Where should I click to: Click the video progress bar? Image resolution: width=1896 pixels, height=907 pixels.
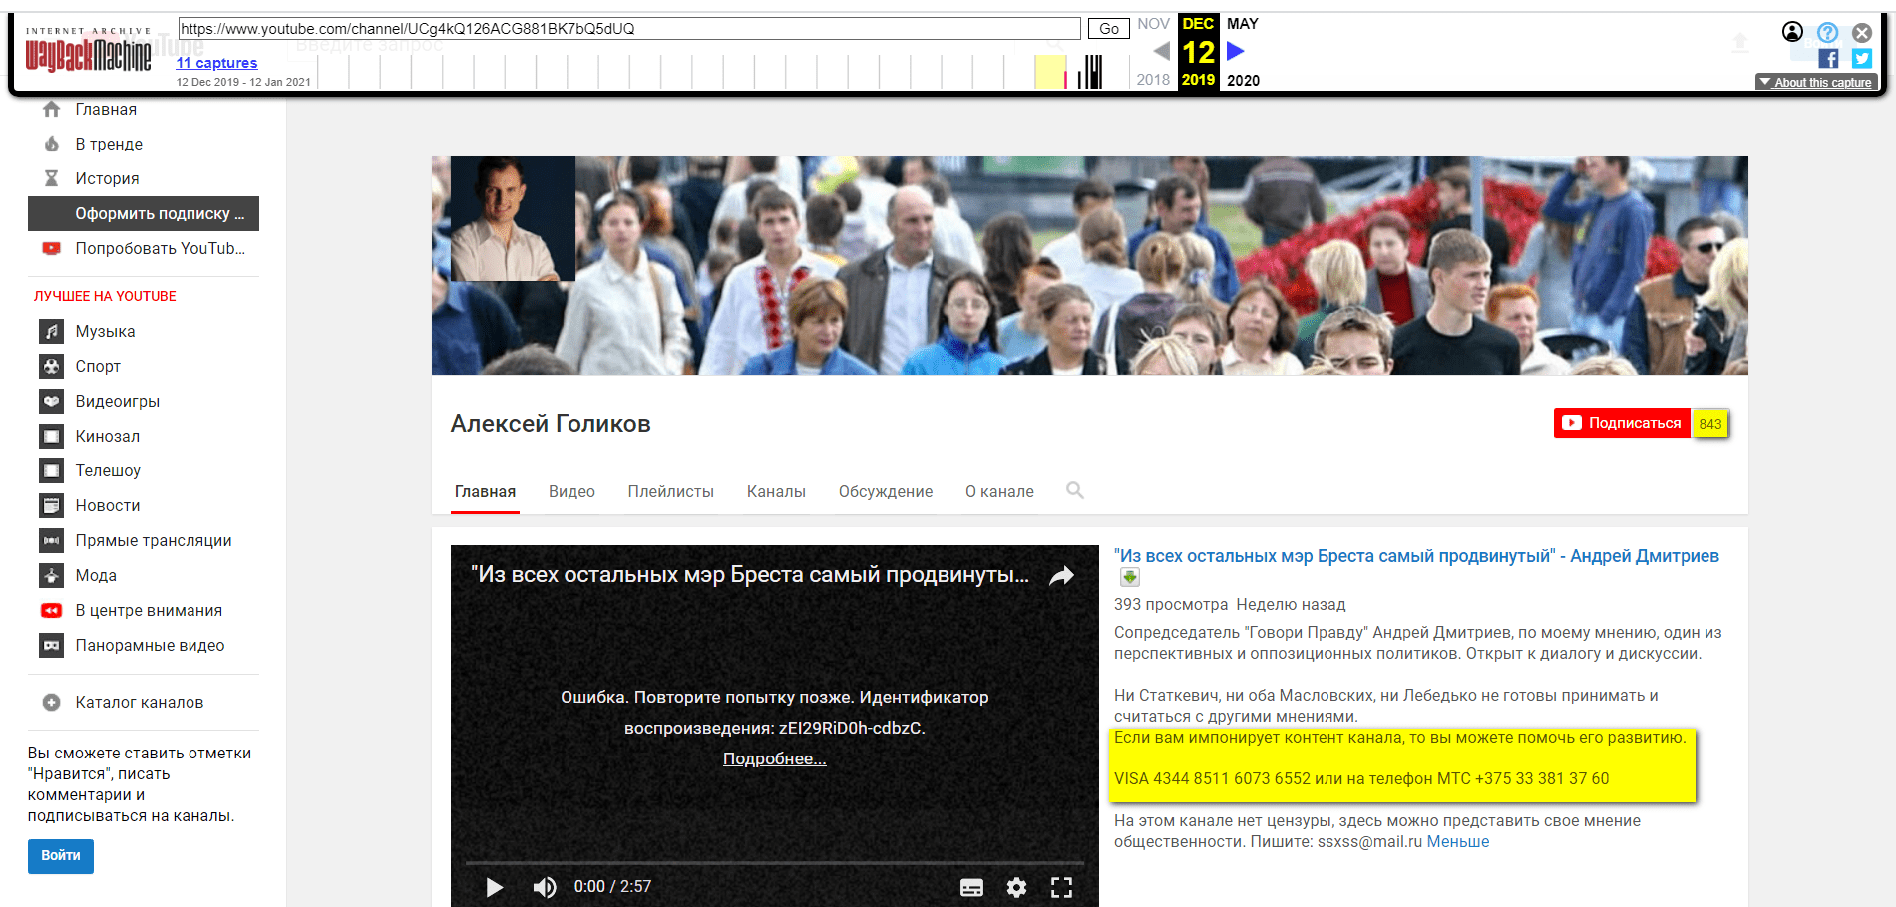pos(774,862)
